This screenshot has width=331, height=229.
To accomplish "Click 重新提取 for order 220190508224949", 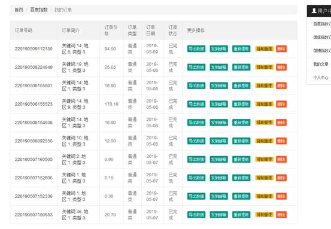I will click(241, 67).
